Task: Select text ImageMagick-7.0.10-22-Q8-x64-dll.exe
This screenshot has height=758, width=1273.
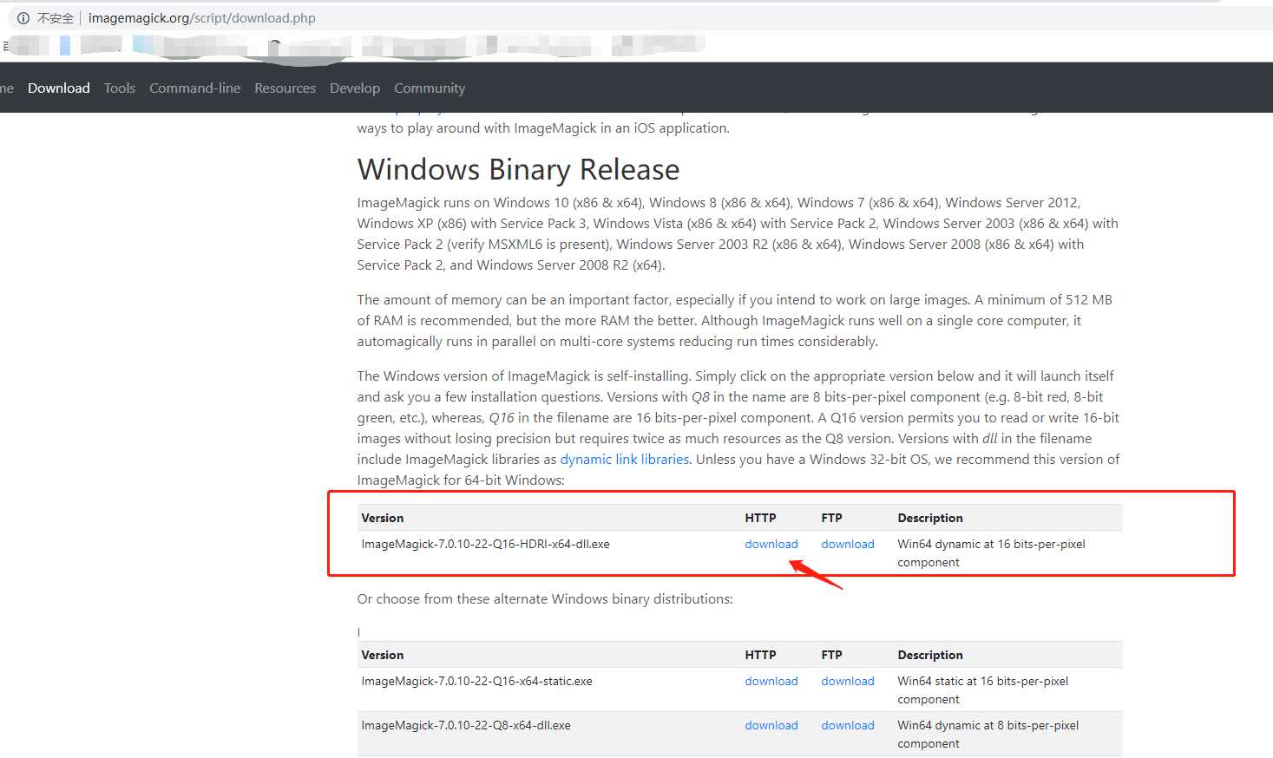Action: tap(466, 726)
